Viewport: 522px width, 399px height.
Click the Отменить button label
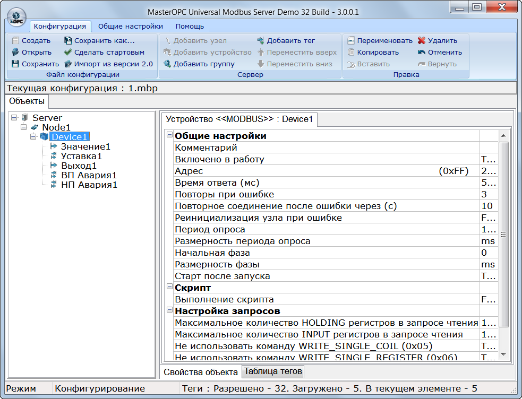click(445, 52)
